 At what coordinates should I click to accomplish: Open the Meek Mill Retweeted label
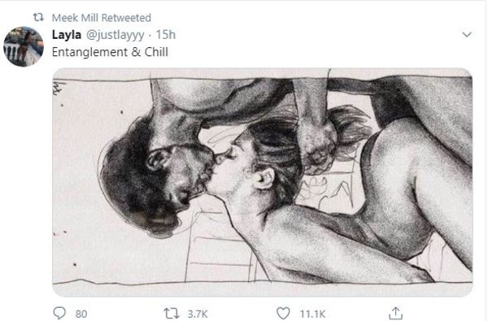102,18
